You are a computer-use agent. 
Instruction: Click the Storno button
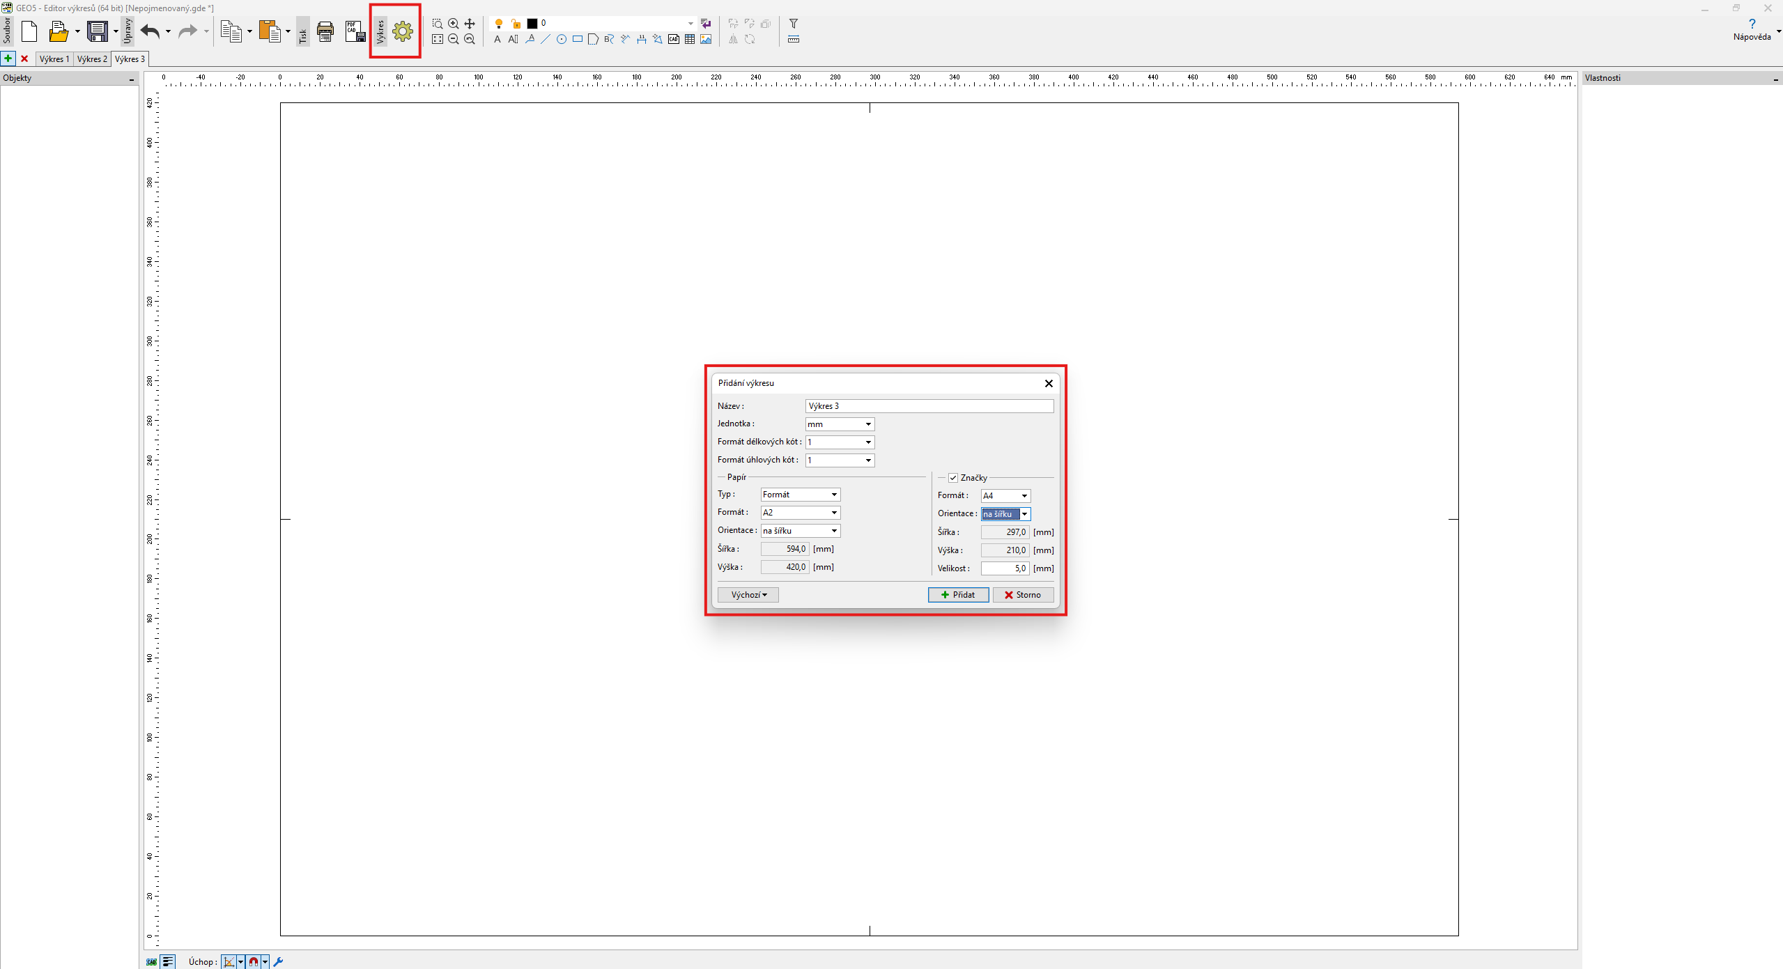pyautogui.click(x=1023, y=595)
